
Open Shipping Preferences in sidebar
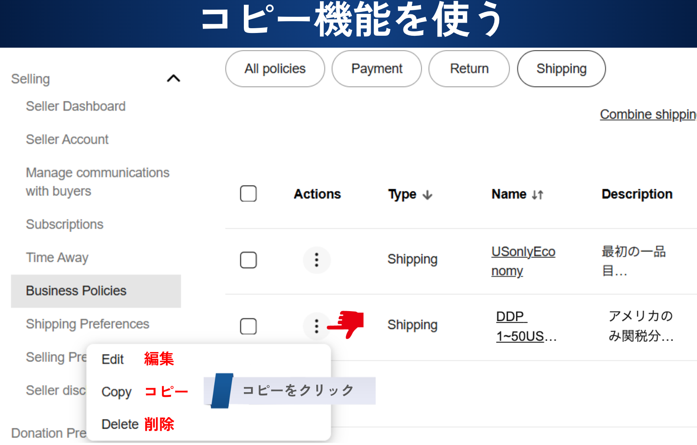pos(88,324)
